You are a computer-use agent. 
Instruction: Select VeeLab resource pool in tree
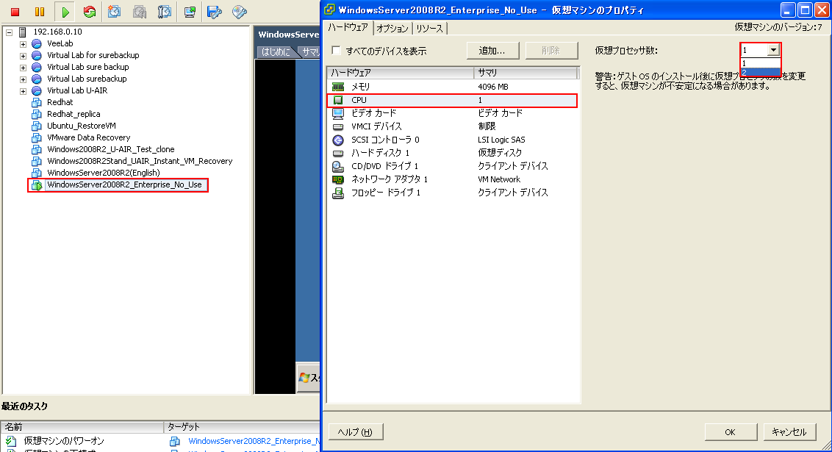click(60, 43)
